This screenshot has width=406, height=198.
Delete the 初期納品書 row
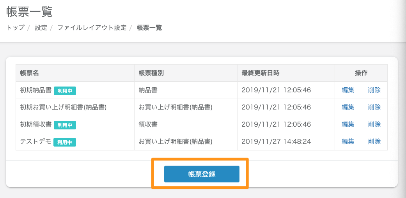coord(374,90)
